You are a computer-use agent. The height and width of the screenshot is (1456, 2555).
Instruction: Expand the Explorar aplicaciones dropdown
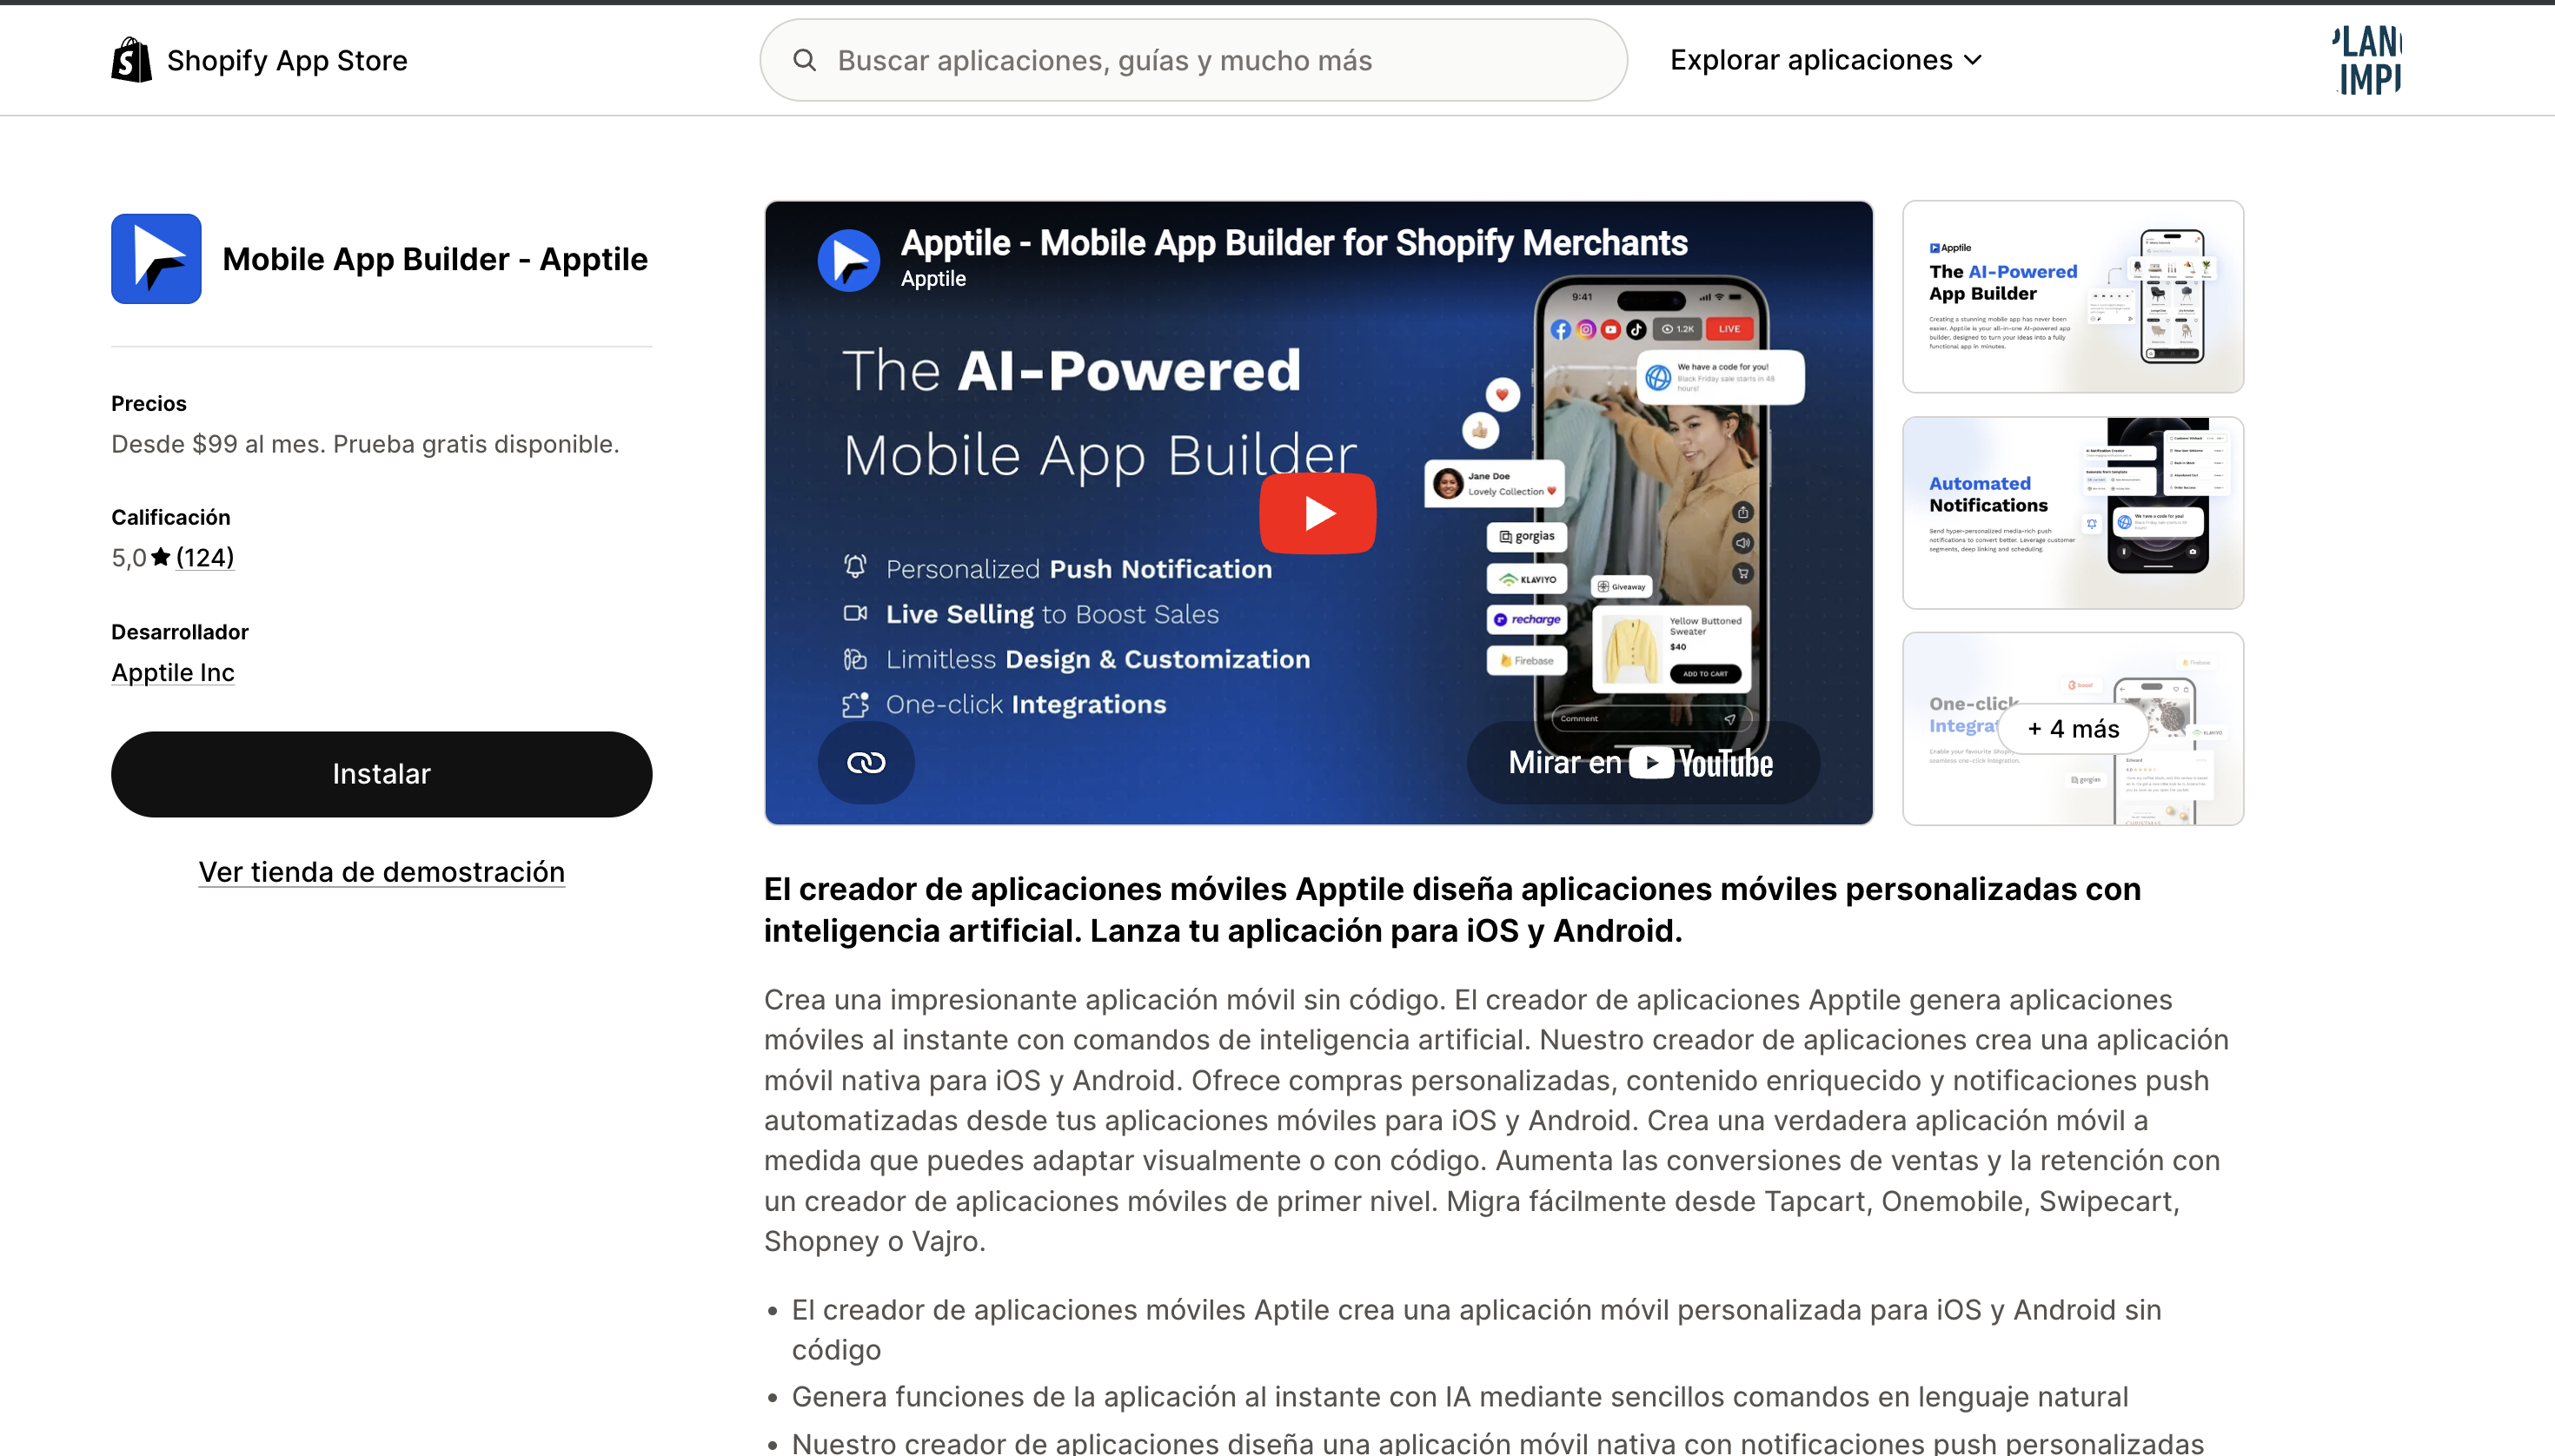click(1826, 60)
